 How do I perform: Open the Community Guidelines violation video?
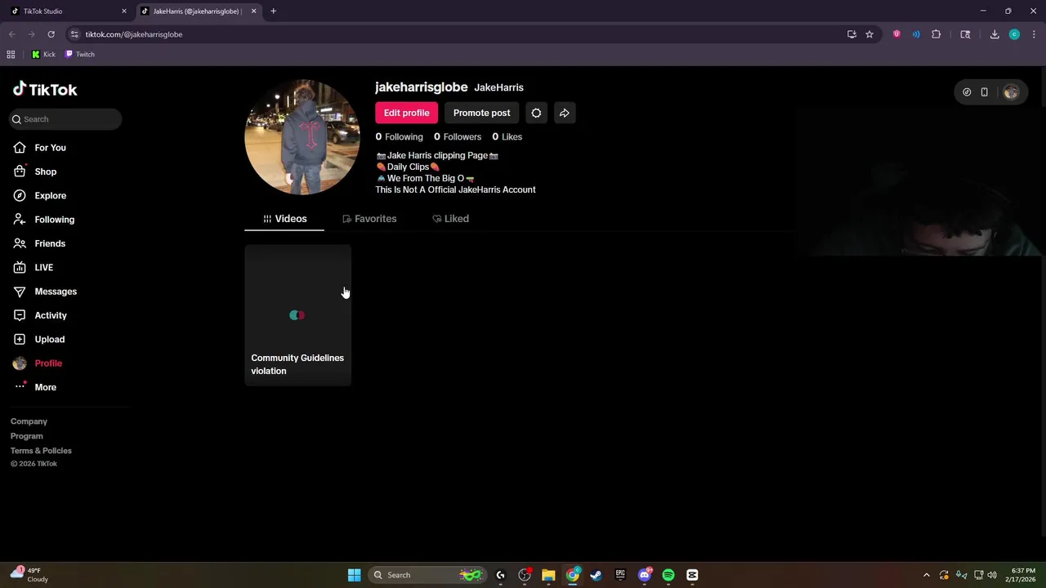297,315
